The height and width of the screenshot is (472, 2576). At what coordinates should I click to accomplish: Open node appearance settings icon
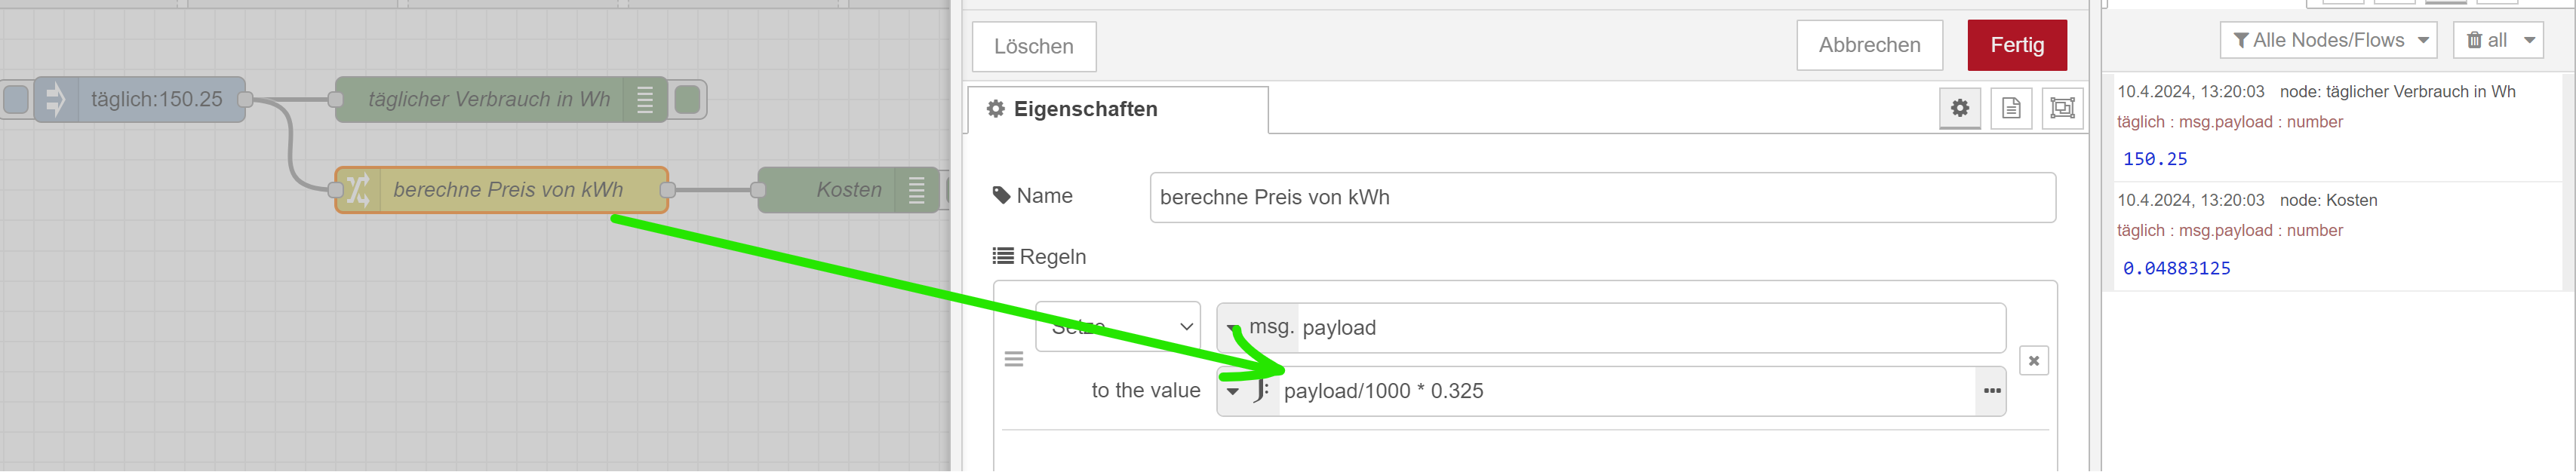coord(2062,108)
